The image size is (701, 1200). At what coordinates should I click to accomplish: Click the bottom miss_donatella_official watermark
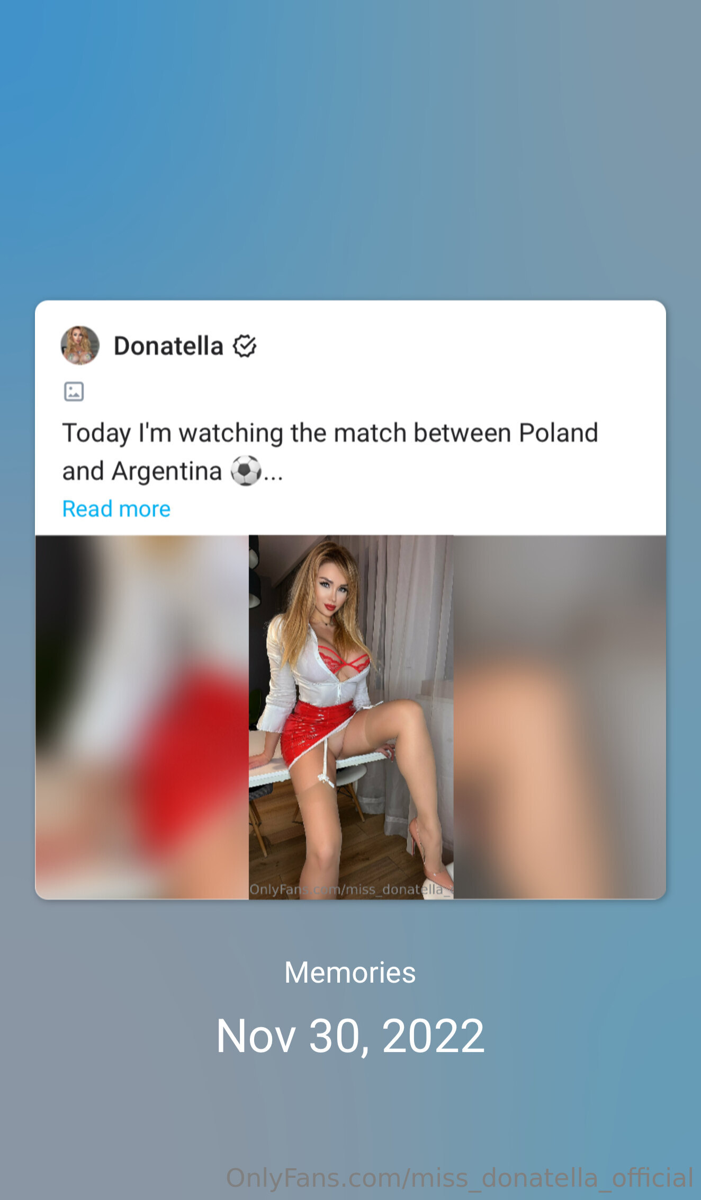pyautogui.click(x=460, y=1178)
